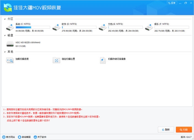Select the 软件 (D: NTFS) drive icon

(56, 26)
